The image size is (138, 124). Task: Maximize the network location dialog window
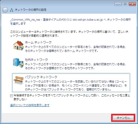tap(125, 4)
